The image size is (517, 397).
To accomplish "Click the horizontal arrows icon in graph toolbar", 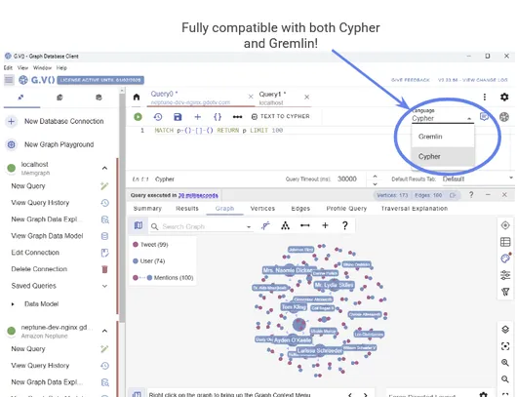I will (x=305, y=225).
